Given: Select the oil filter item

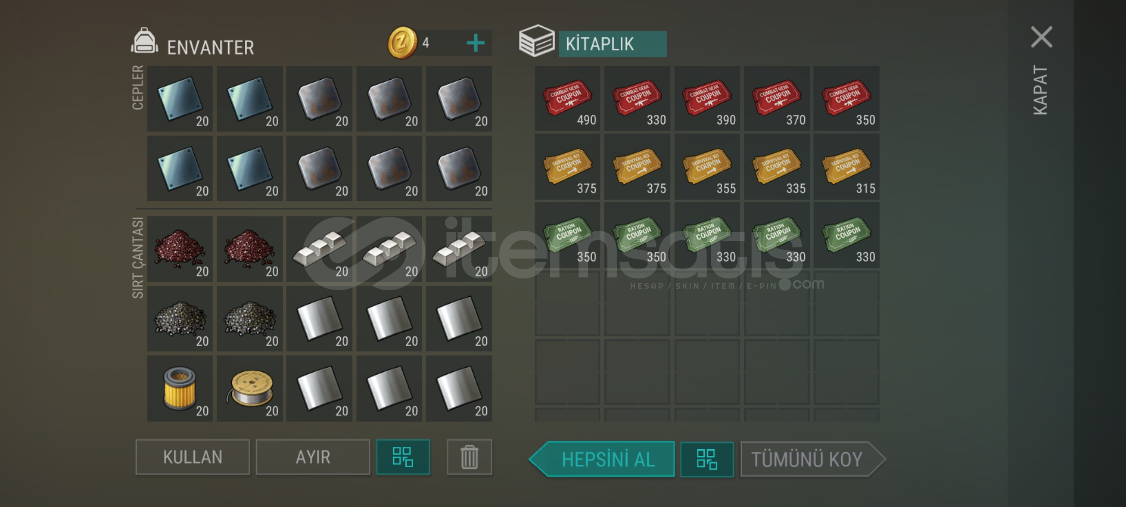Looking at the screenshot, I should (180, 388).
